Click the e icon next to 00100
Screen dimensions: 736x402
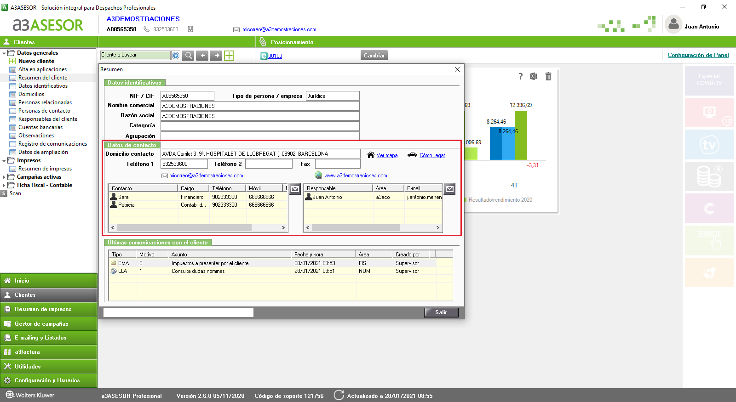click(x=264, y=56)
